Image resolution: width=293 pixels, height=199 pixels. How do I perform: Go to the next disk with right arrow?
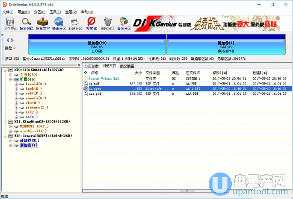(13, 40)
